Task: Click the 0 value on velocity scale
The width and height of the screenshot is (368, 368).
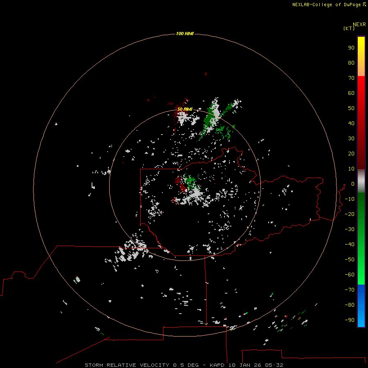Action: [353, 184]
